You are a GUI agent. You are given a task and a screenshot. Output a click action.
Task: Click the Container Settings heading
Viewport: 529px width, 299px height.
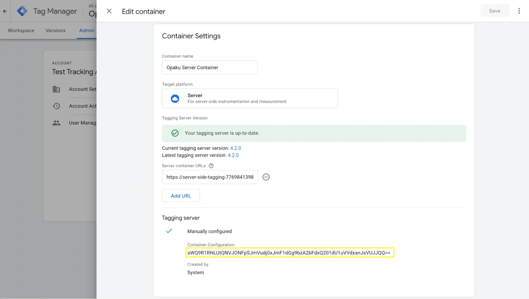click(191, 36)
